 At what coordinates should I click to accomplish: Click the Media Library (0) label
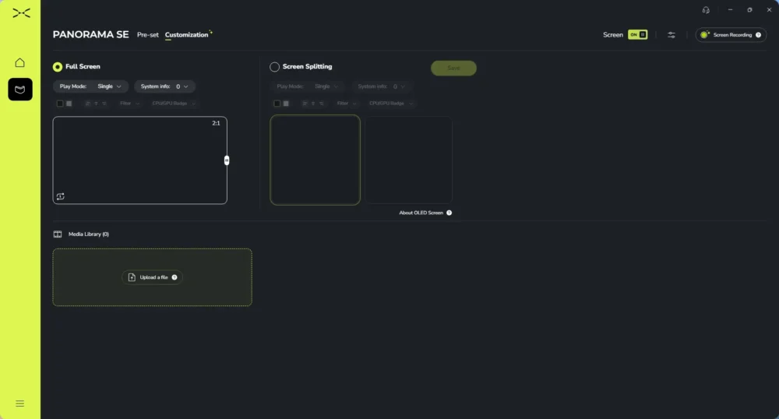point(89,234)
